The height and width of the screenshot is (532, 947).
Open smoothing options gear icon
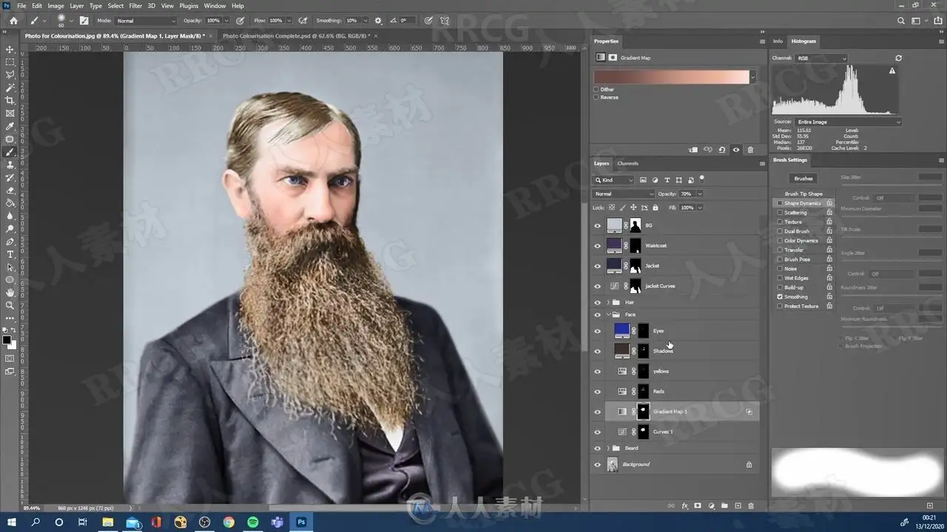coord(379,21)
